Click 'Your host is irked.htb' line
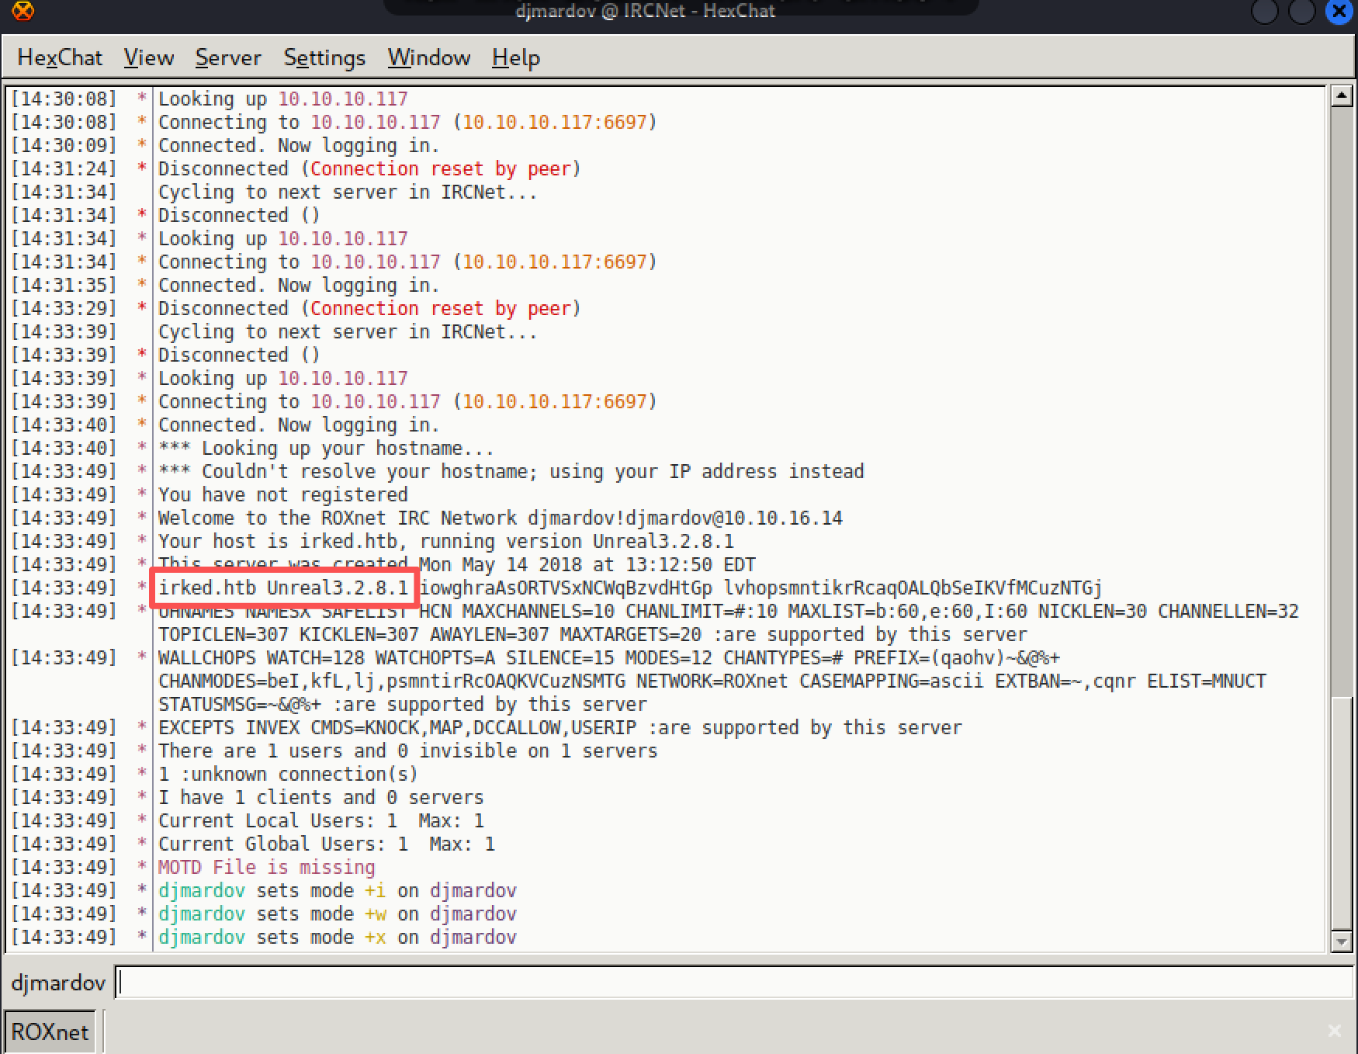The width and height of the screenshot is (1358, 1054). click(445, 541)
